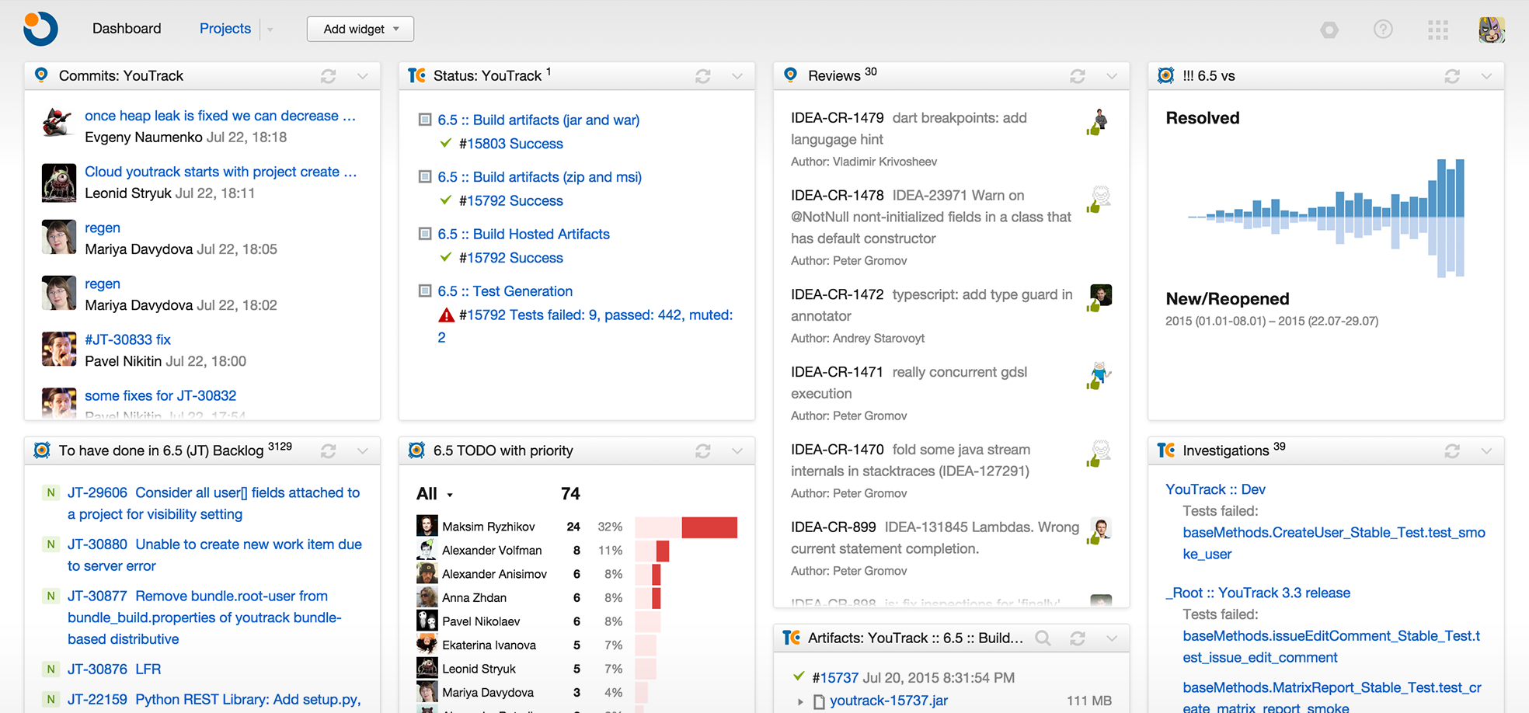Screen dimensions: 1529x713
Task: Refresh the Artifacts: YouTrack widget
Action: (x=1078, y=638)
